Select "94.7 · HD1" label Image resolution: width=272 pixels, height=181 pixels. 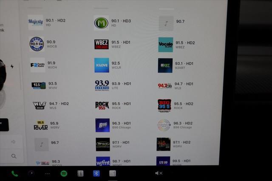pos(184,84)
